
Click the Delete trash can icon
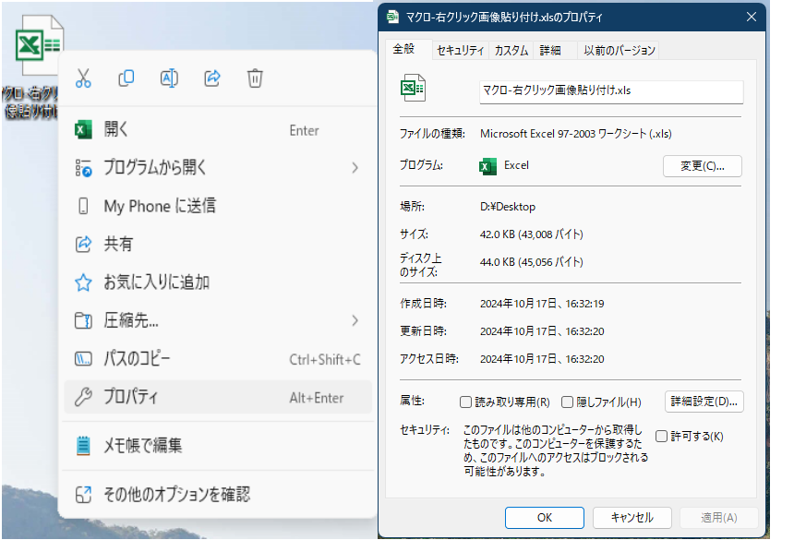pos(255,78)
